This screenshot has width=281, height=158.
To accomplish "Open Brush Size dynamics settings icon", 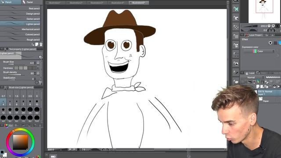I will [38, 63].
